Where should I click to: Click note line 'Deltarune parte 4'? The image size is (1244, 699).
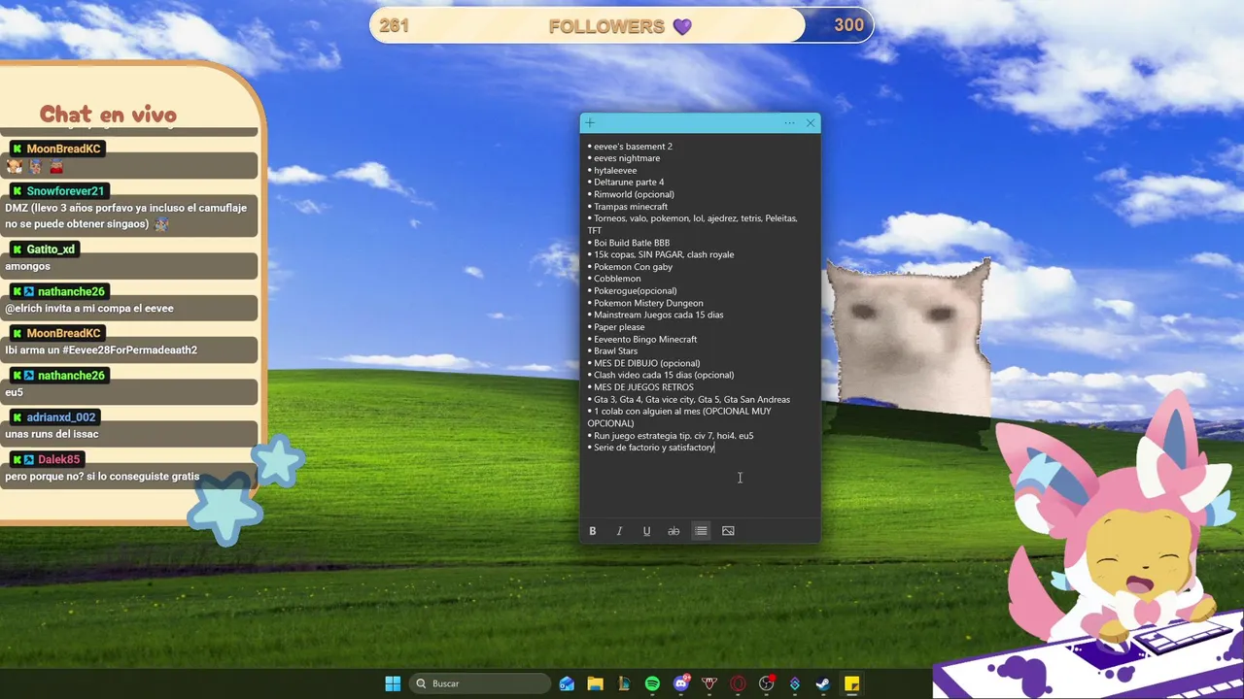[x=629, y=183]
